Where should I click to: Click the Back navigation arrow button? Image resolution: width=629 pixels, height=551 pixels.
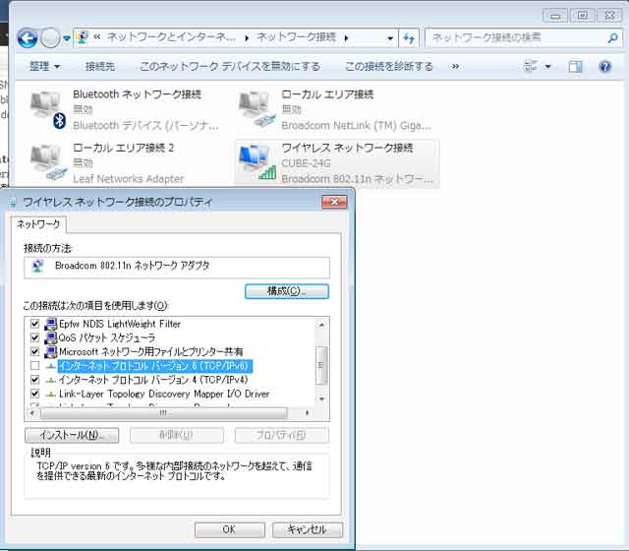tap(28, 37)
